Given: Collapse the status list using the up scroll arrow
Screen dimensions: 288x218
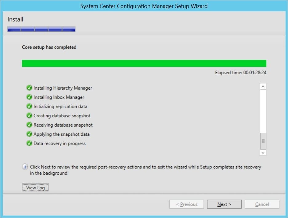Looking at the screenshot, I should [x=262, y=86].
